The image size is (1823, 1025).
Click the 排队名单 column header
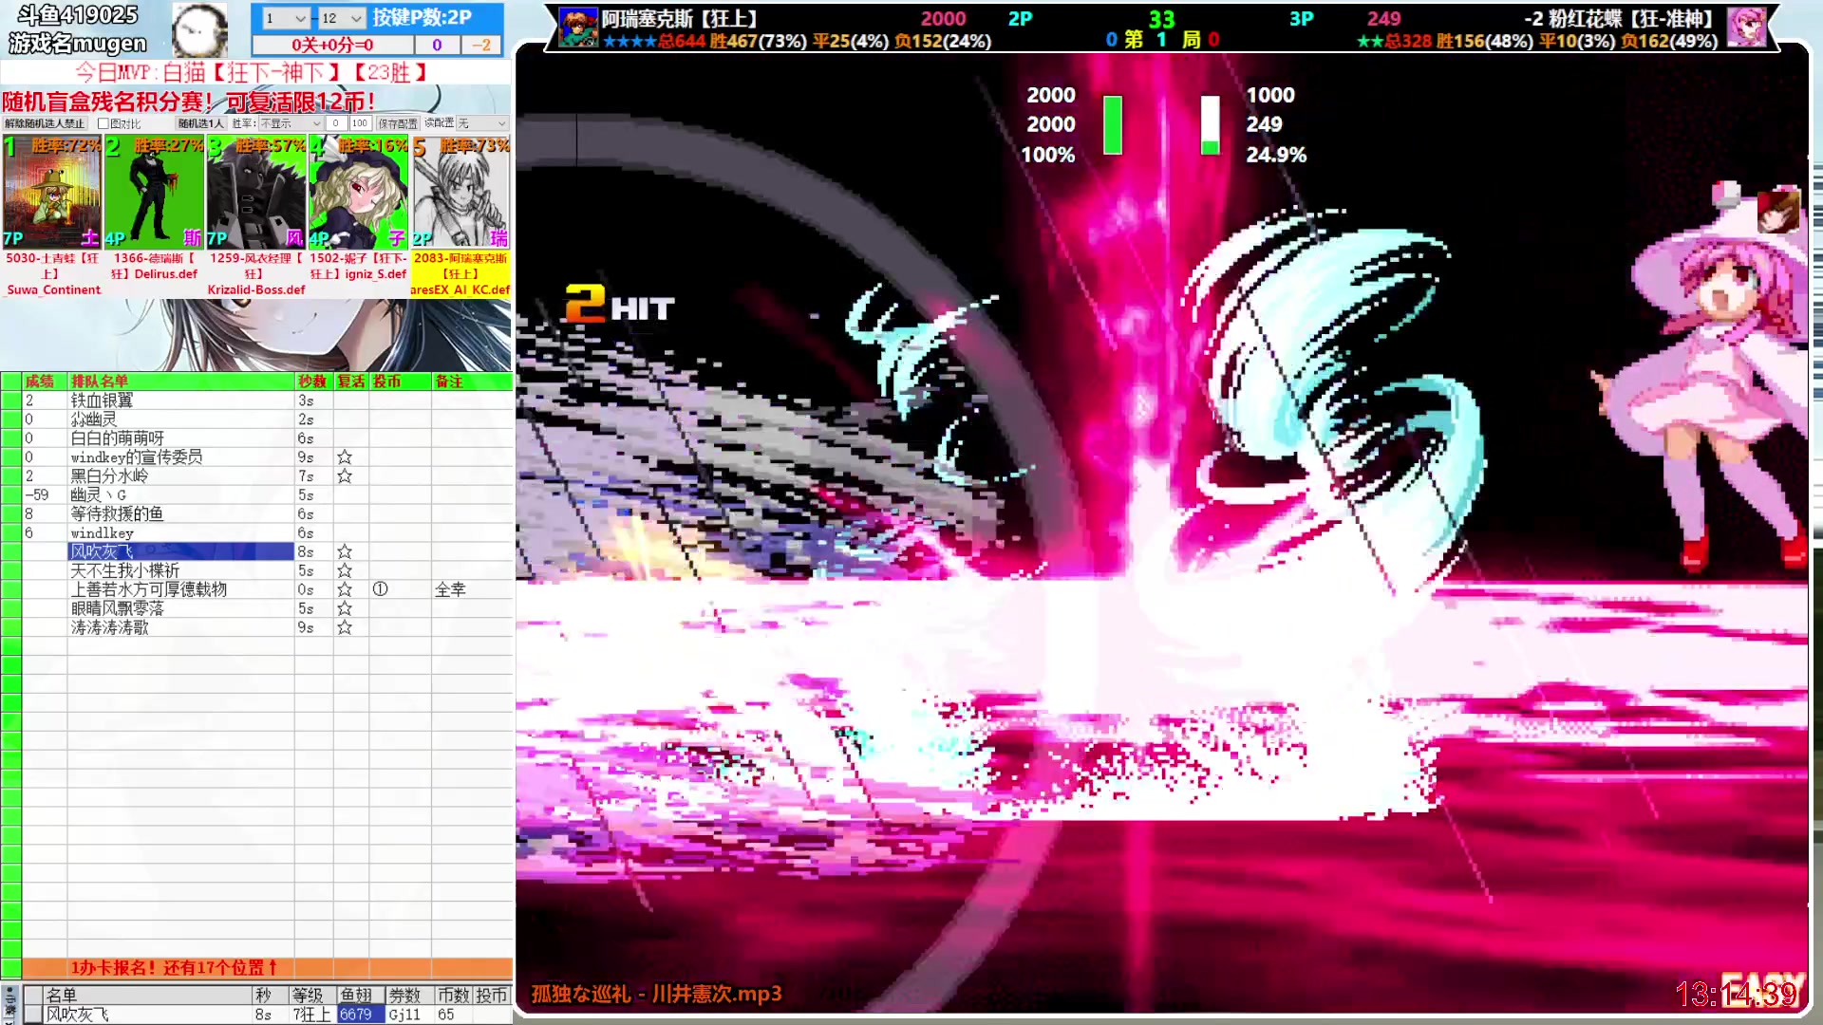[x=180, y=382]
